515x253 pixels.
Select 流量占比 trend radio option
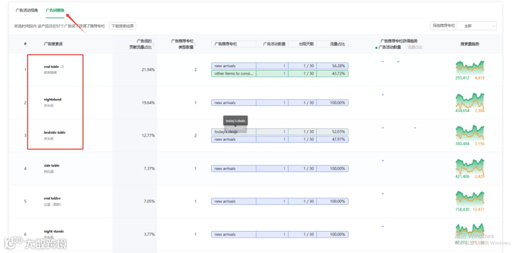[413, 47]
